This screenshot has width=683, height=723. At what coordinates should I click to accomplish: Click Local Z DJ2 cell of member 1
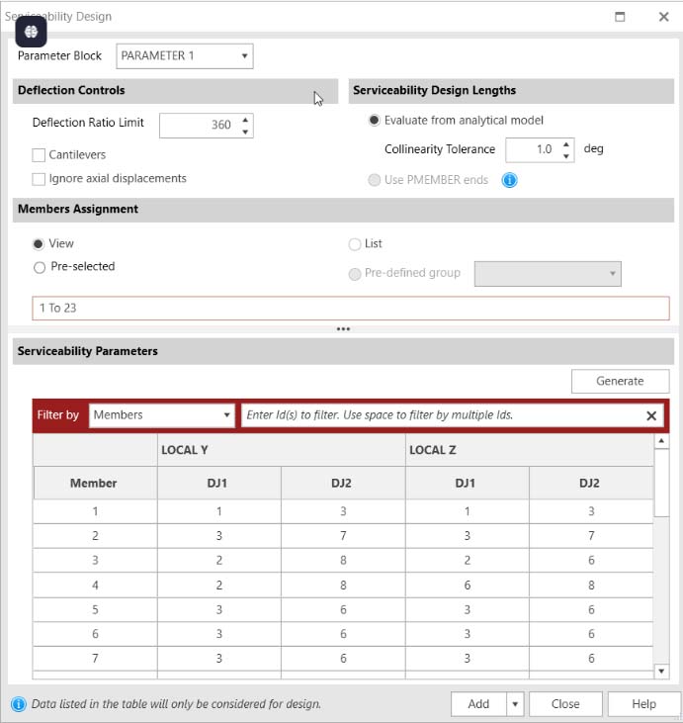click(x=591, y=511)
